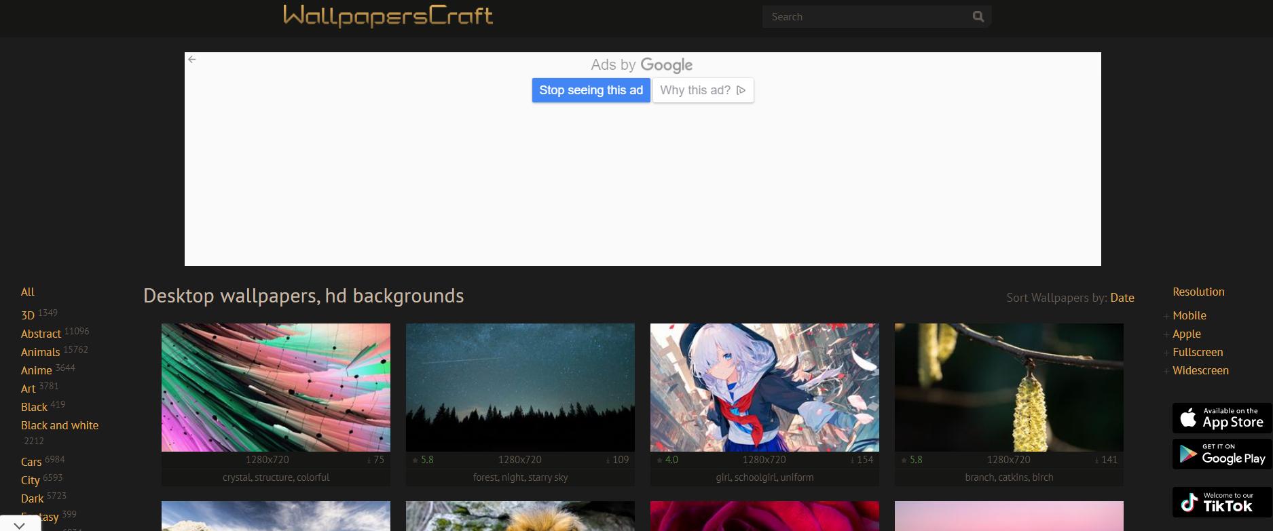
Task: Open the Google Play download badge
Action: tap(1221, 454)
